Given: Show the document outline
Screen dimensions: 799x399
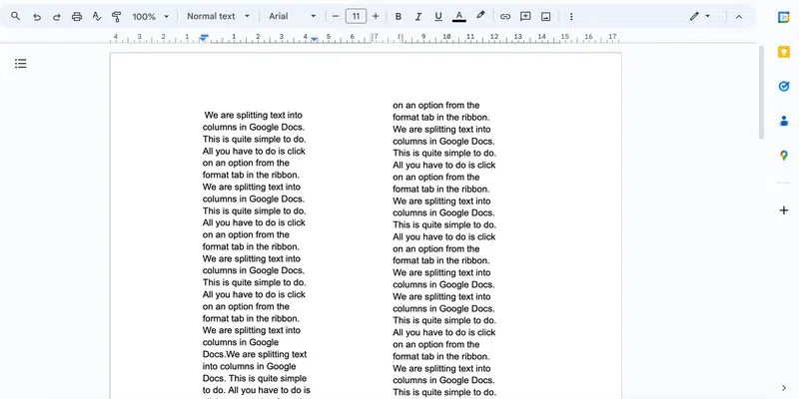Looking at the screenshot, I should click(20, 64).
